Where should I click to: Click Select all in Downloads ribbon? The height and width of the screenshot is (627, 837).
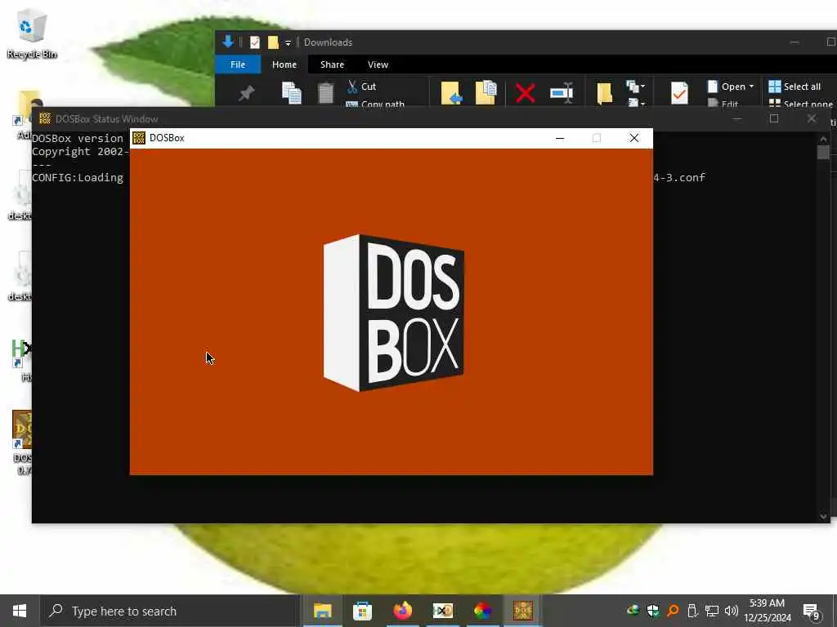[x=794, y=87]
